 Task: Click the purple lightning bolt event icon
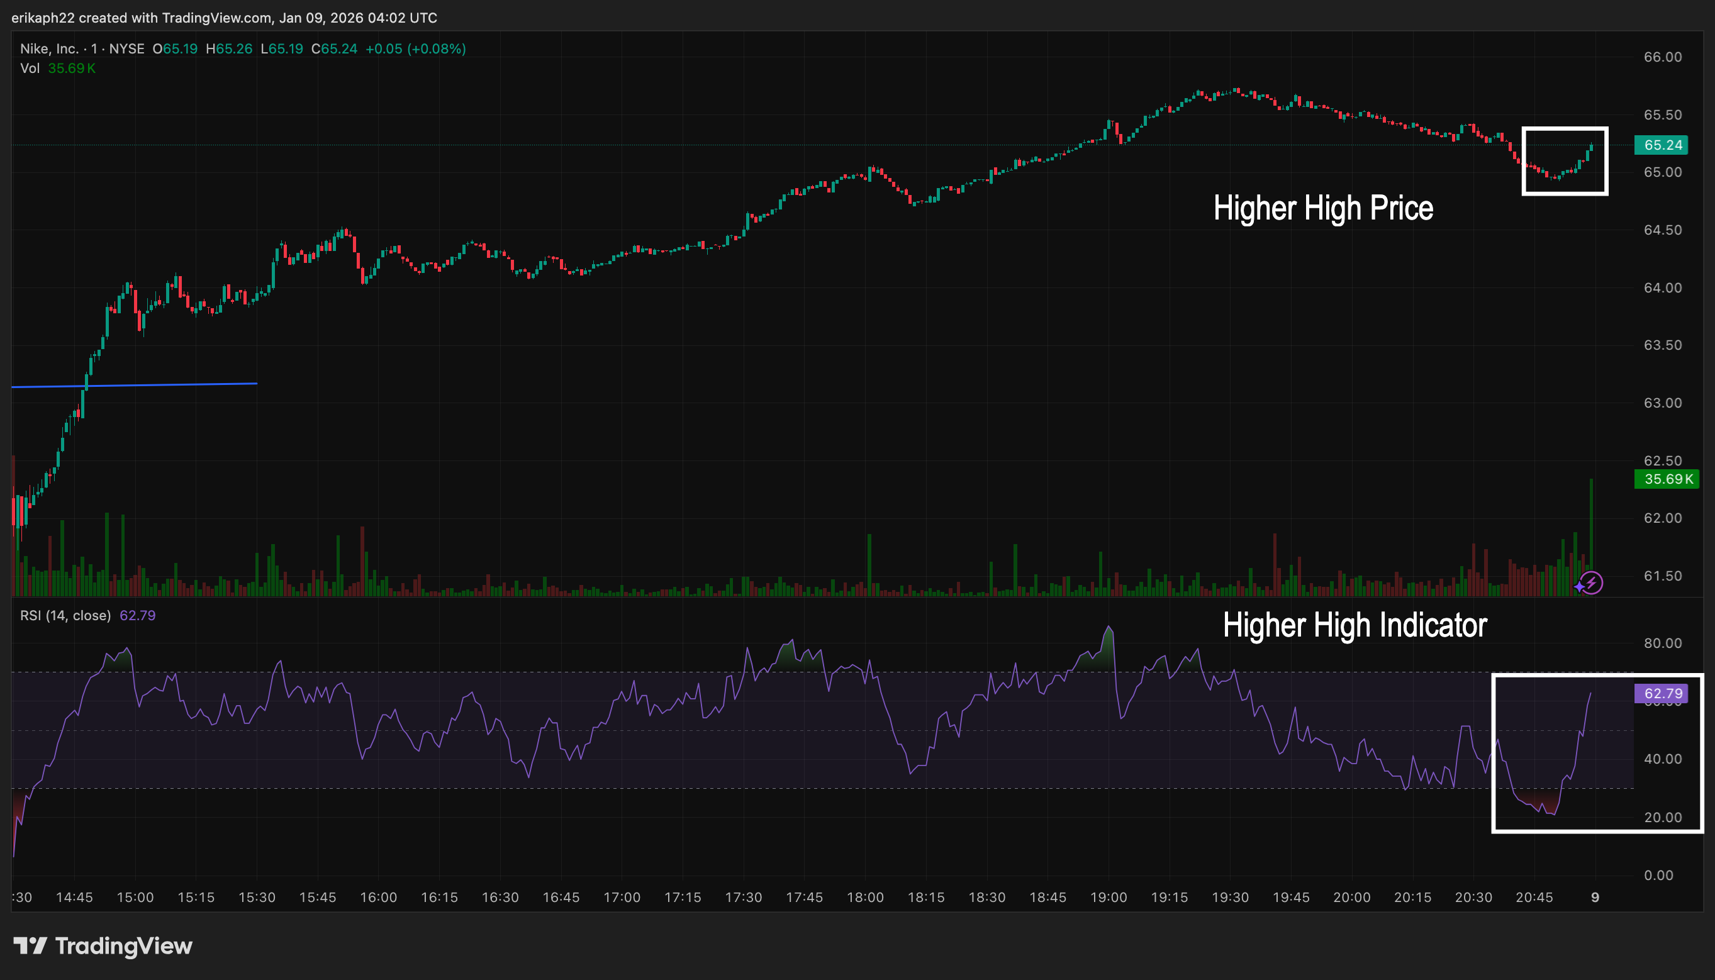point(1592,582)
